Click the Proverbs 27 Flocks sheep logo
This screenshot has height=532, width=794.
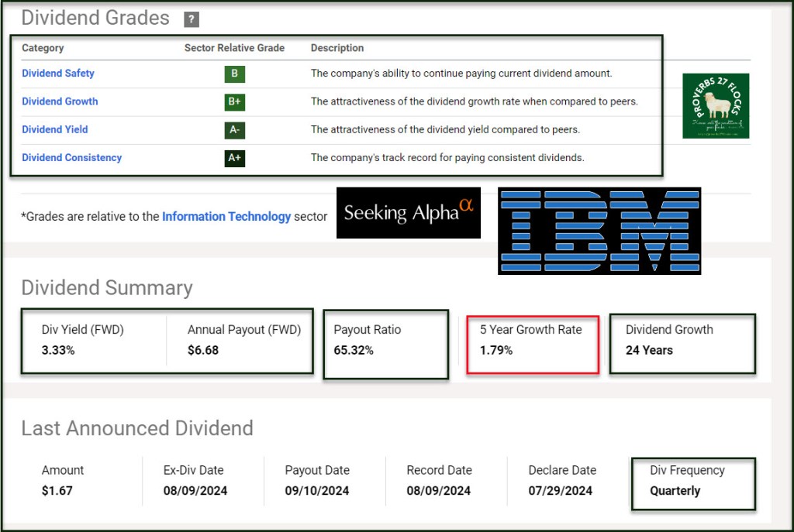click(x=716, y=105)
